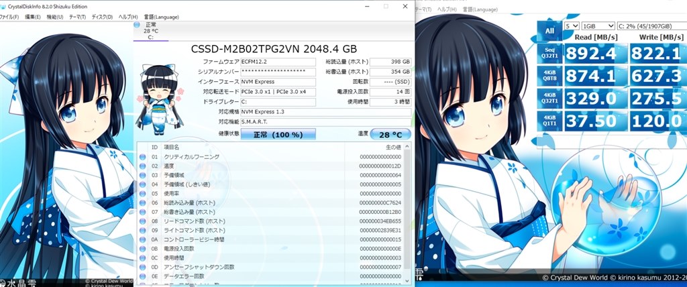
Task: Click health status button 正常 (100 %)
Action: pyautogui.click(x=278, y=135)
